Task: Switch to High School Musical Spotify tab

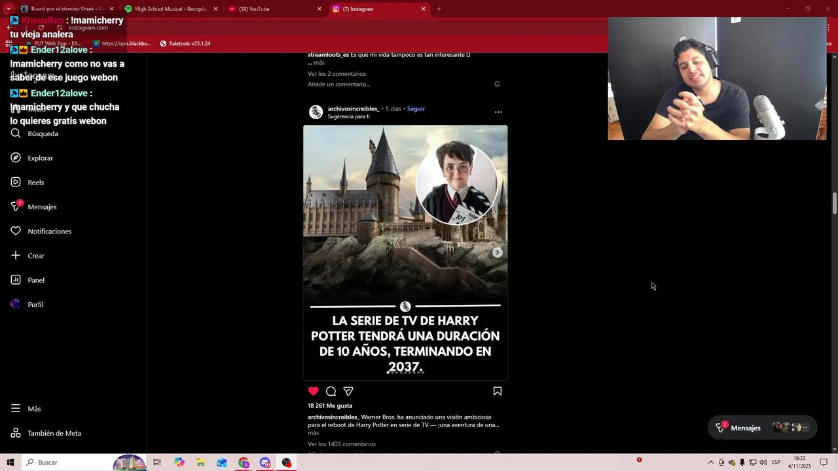Action: coord(172,9)
